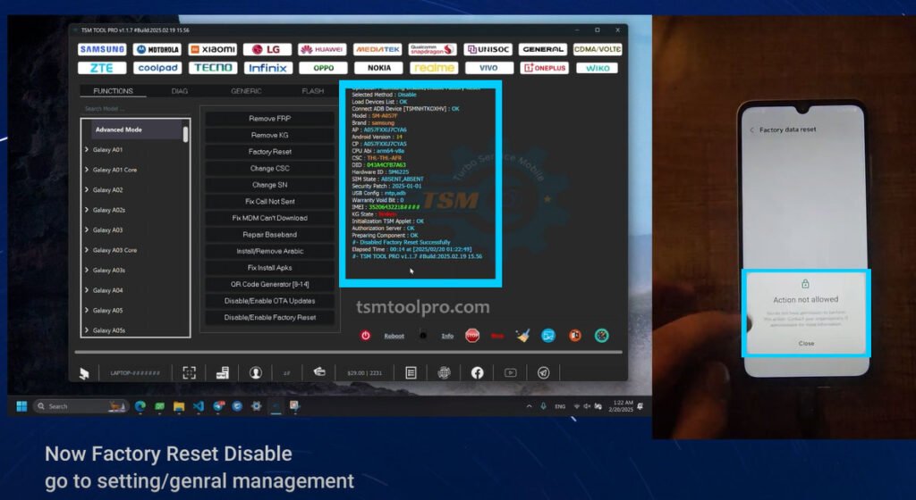Select the Tecno brand logo
The height and width of the screenshot is (500, 916).
pos(213,68)
